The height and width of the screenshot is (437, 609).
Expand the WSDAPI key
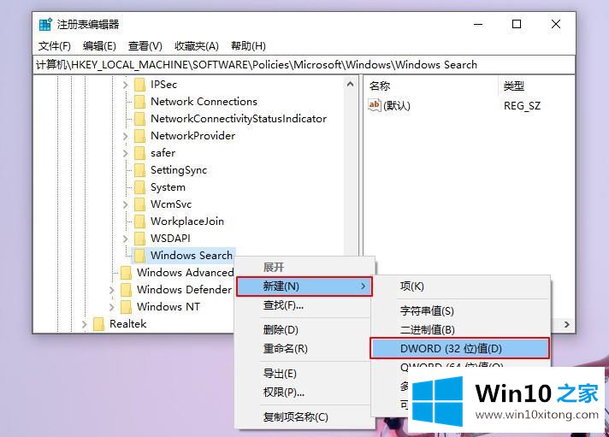[125, 239]
